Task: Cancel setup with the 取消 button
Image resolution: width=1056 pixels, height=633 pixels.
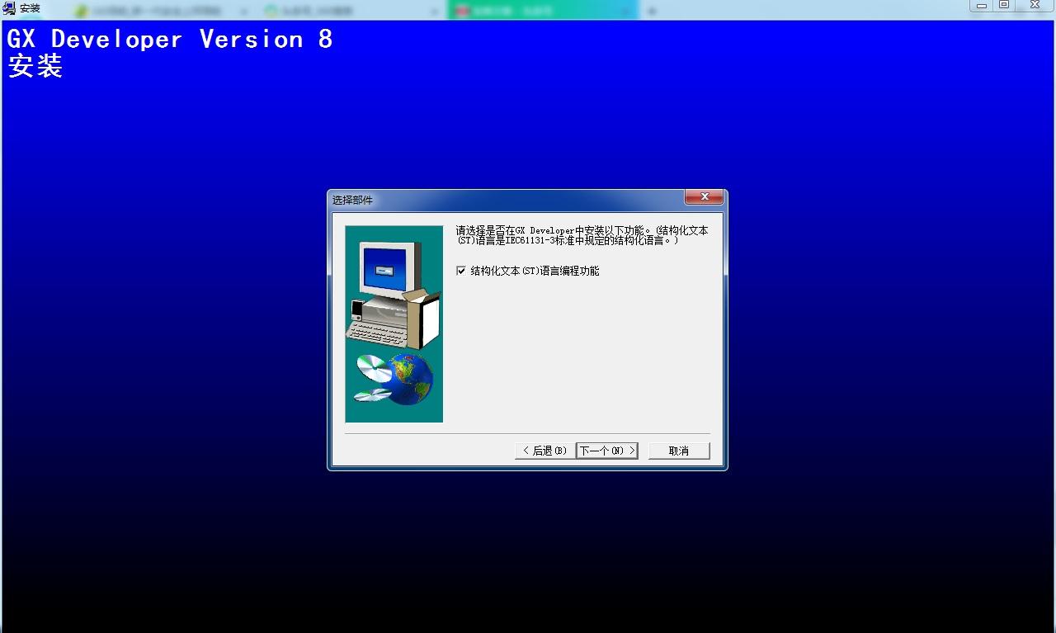Action: coord(679,451)
